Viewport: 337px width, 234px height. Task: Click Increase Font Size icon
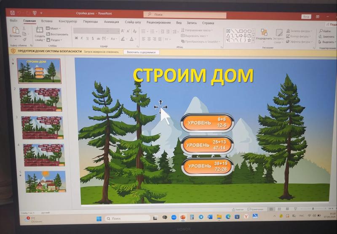123,31
